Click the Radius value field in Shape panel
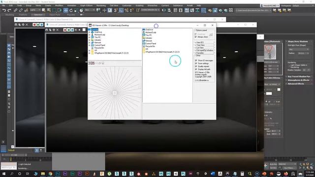Screen dimensions: 315x177 point(302,53)
